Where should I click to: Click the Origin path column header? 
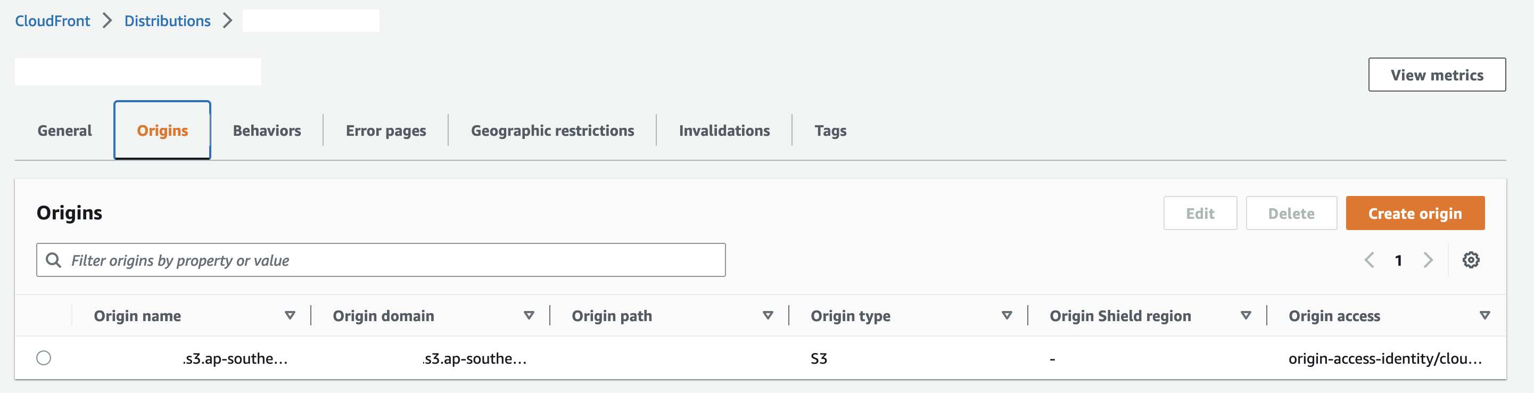click(612, 316)
